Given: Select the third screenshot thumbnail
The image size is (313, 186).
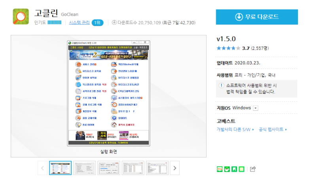Looking at the screenshot, I should [108, 168].
